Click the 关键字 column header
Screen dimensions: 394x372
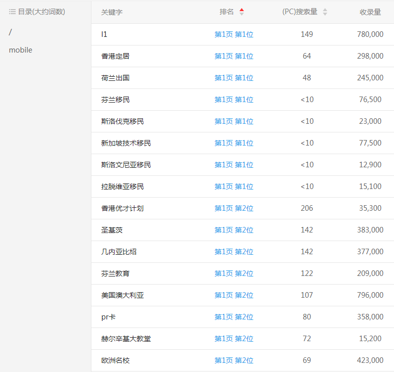tap(112, 12)
